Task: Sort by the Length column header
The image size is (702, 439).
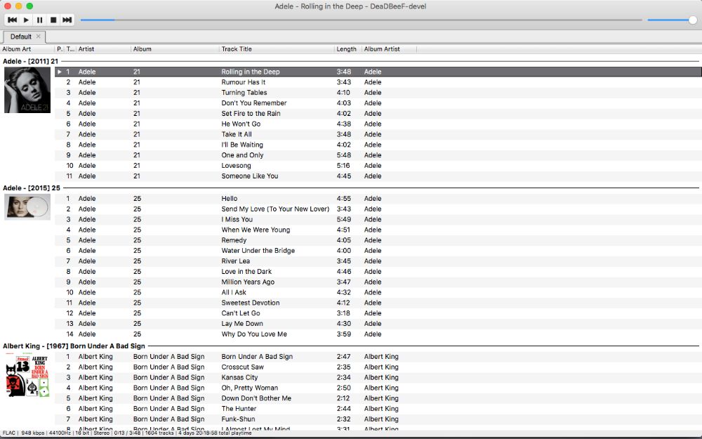Action: click(x=348, y=49)
